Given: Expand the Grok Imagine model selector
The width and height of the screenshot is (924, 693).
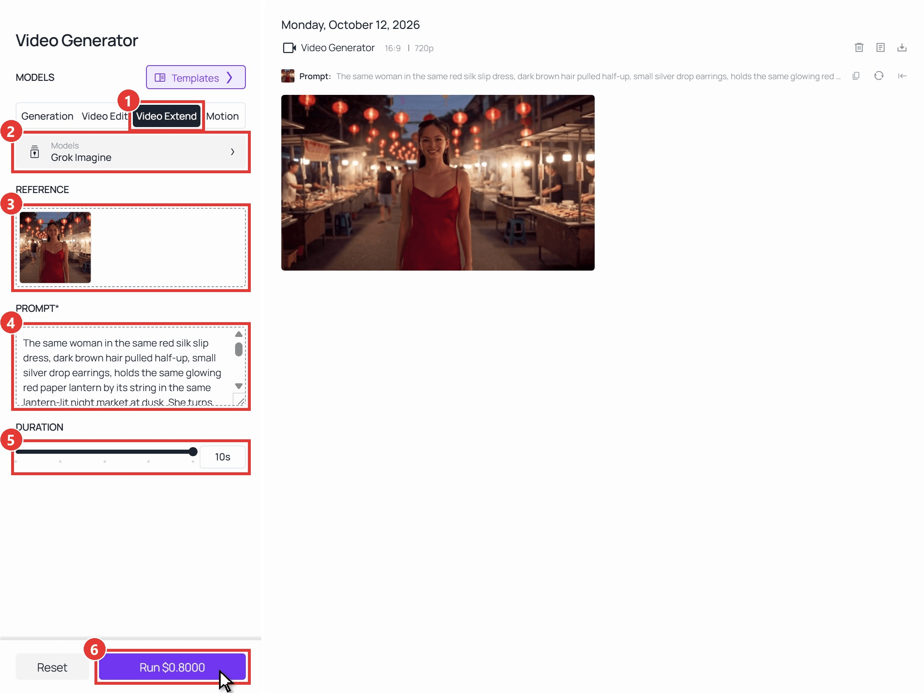Looking at the screenshot, I should pos(131,152).
